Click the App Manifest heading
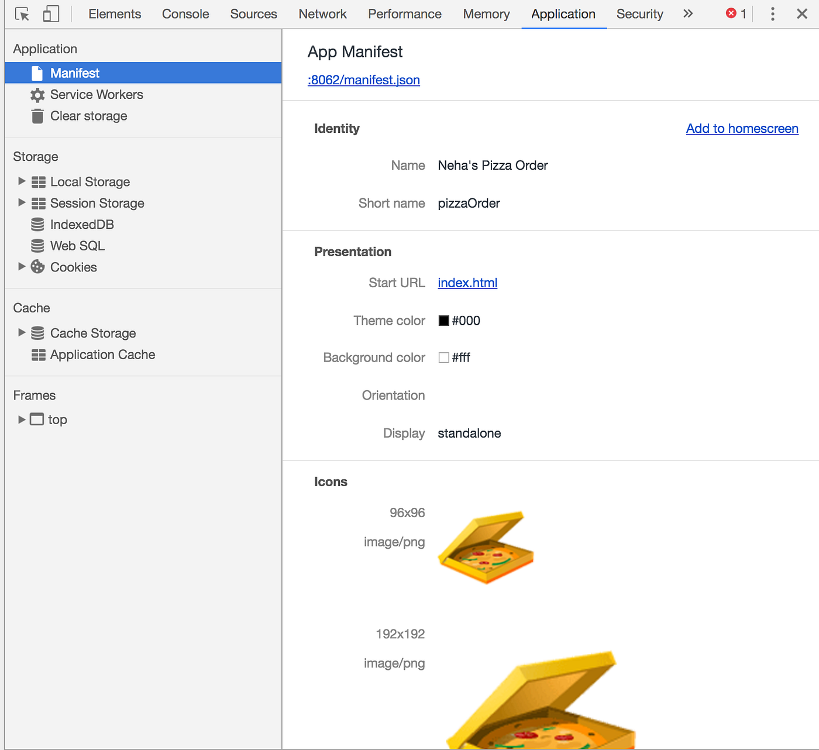819x750 pixels. tap(355, 52)
